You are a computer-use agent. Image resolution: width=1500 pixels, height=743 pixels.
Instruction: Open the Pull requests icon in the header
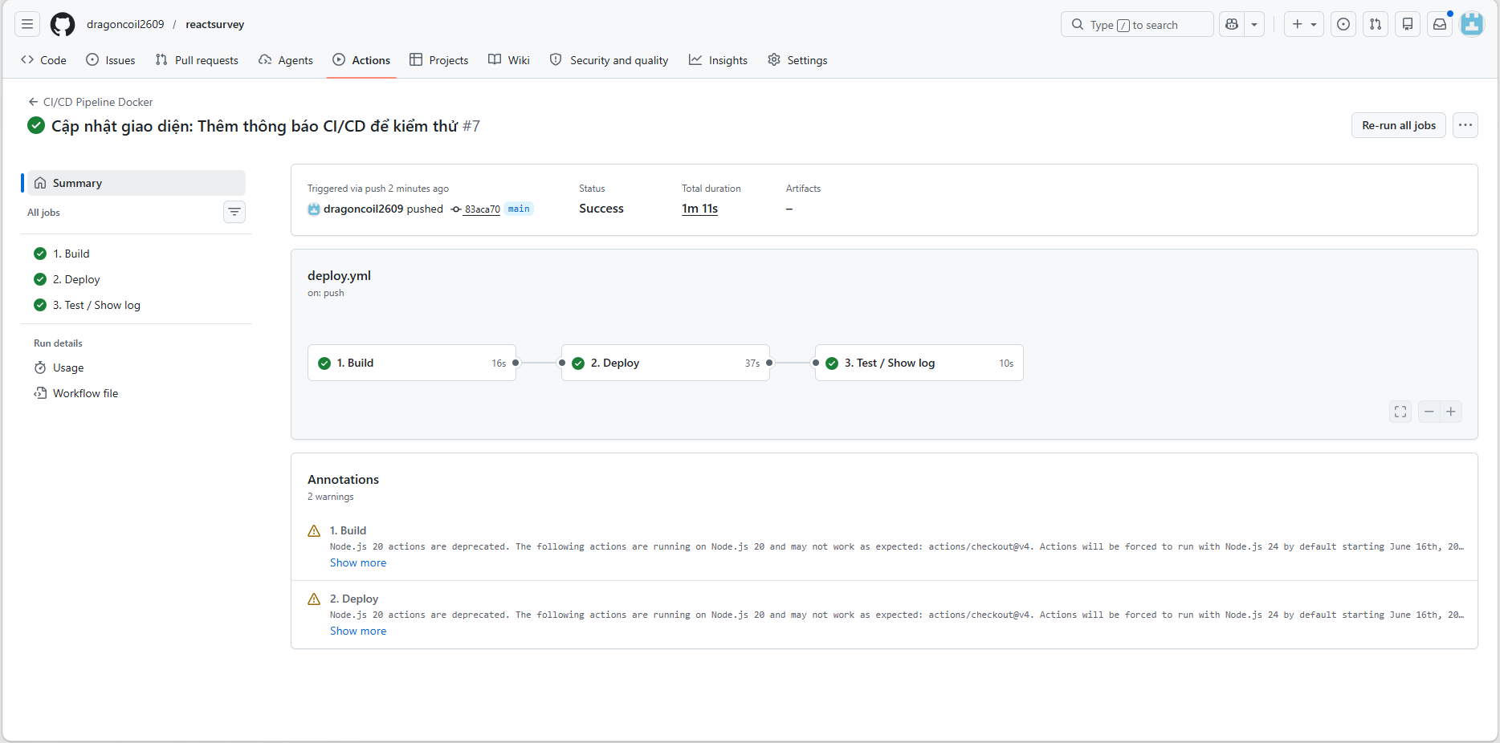(1376, 24)
